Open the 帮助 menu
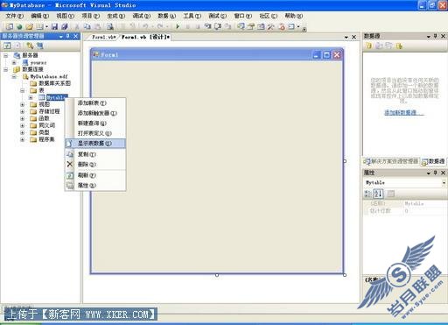The height and width of the screenshot is (325, 448). [293, 16]
